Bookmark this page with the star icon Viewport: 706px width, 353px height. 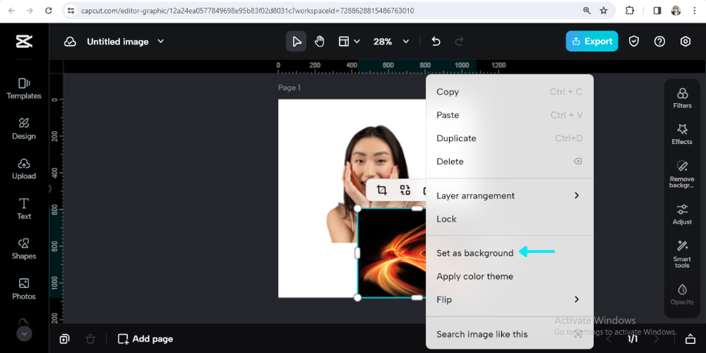pos(604,11)
